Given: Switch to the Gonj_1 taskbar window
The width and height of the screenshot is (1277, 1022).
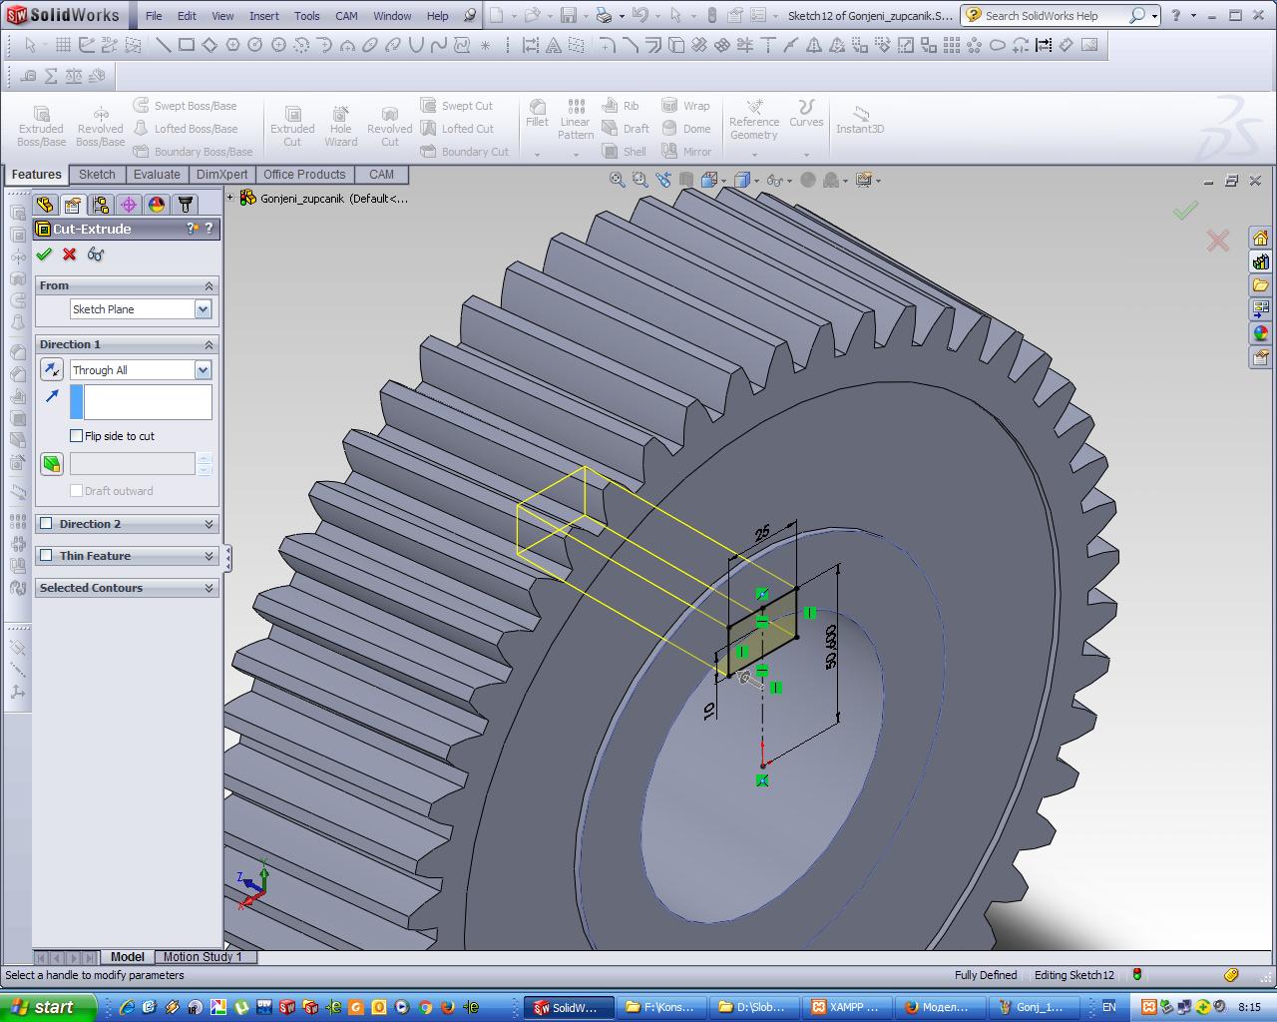Looking at the screenshot, I should coord(1033,1007).
